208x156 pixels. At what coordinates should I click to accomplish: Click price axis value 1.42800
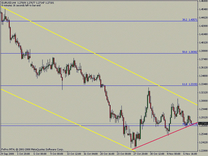tap(203, 26)
